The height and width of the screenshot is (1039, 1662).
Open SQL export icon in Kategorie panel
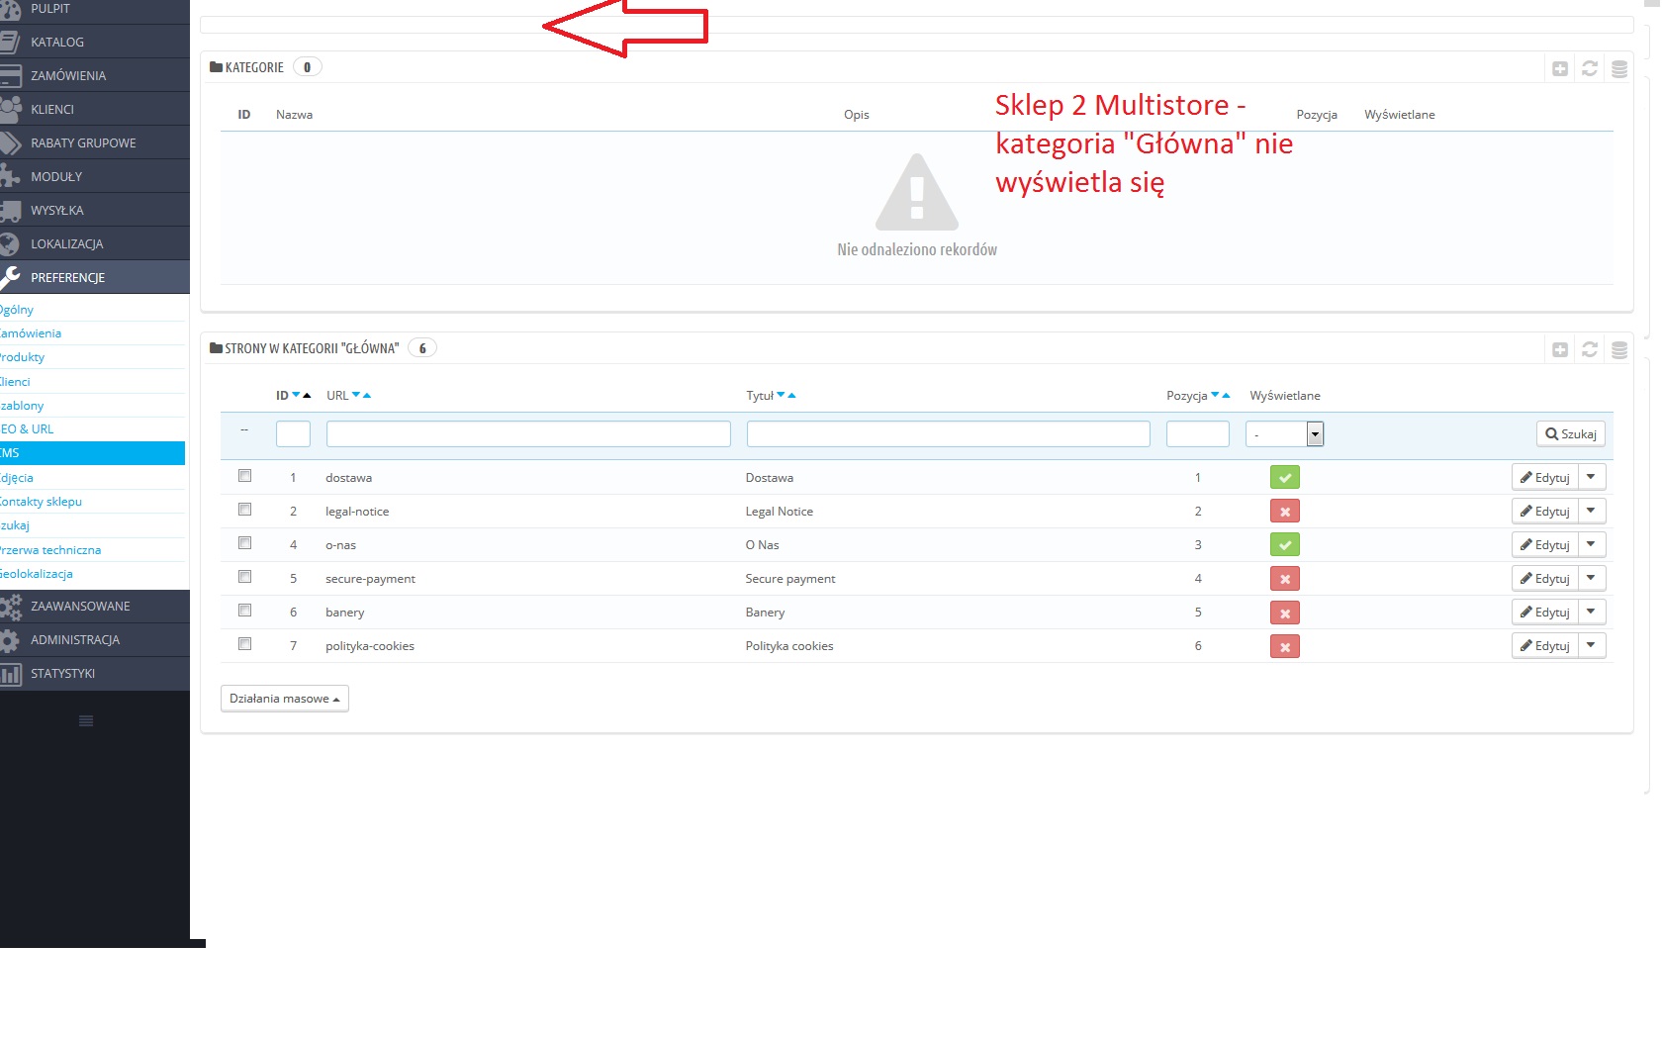[1619, 68]
